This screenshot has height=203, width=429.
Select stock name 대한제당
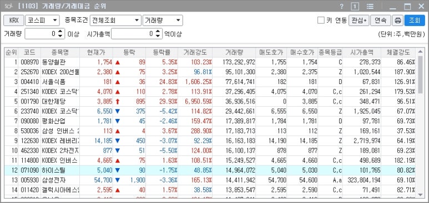coord(54,102)
